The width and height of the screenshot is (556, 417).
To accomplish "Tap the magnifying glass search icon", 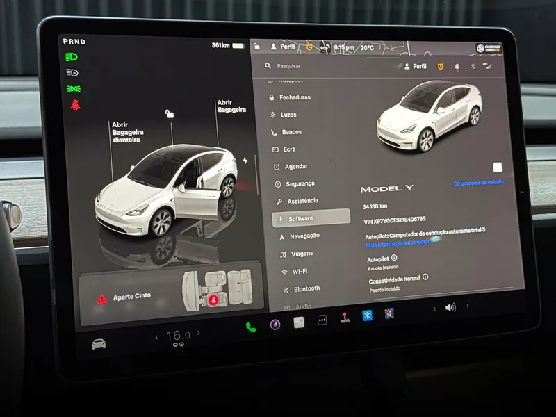I will 268,65.
